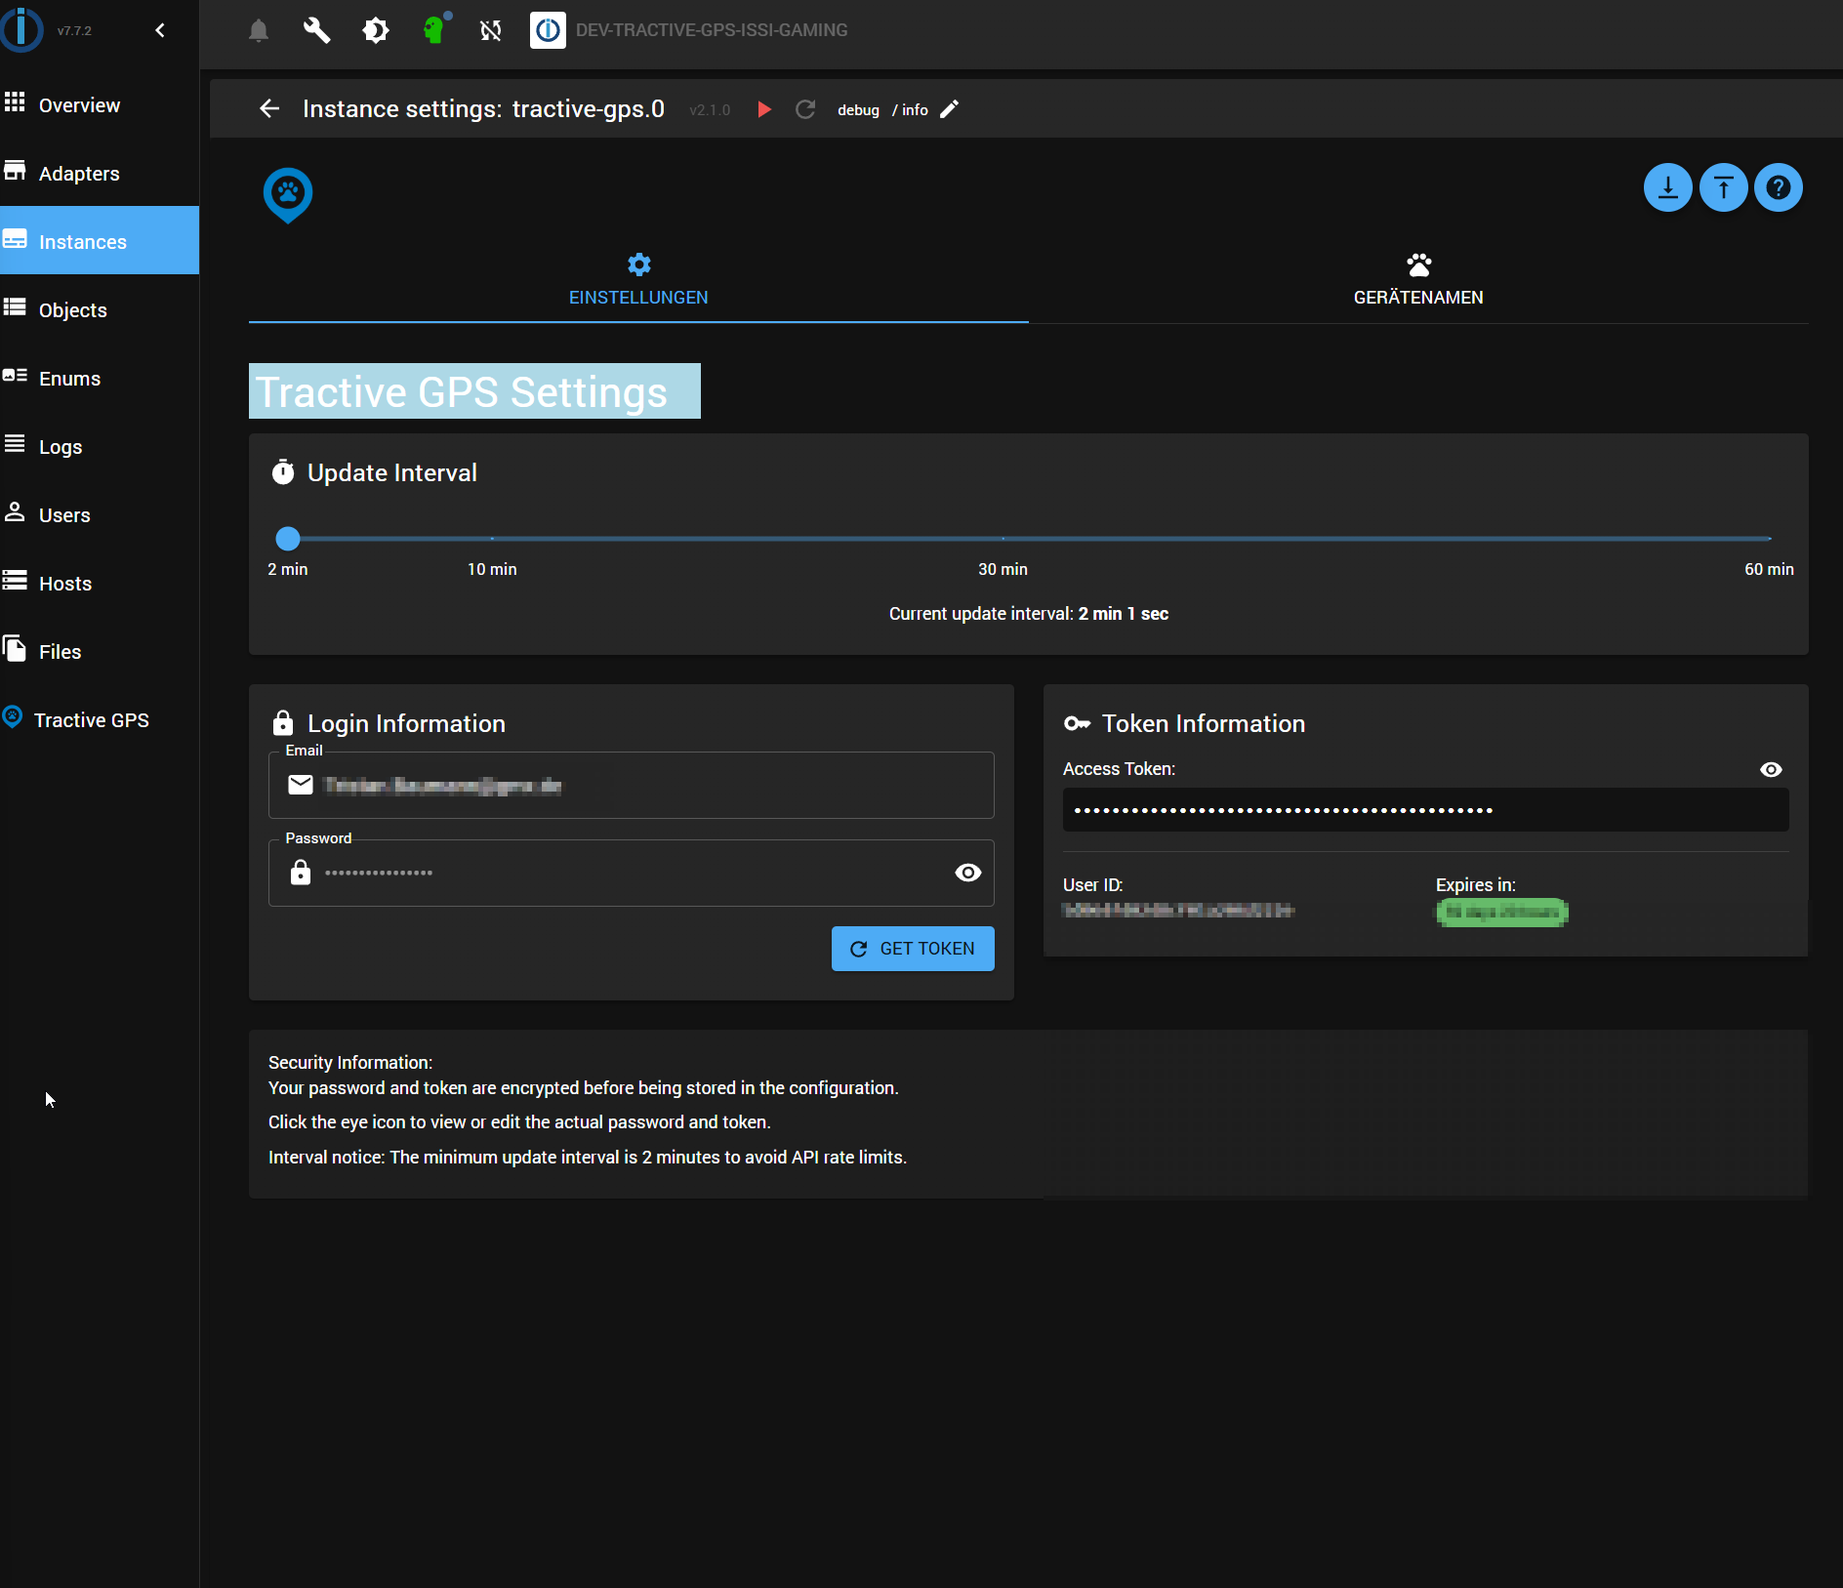
Task: Open Adapters in the sidebar
Action: (100, 173)
